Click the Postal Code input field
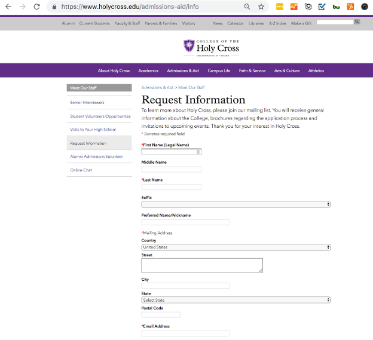The width and height of the screenshot is (373, 340). (x=161, y=315)
